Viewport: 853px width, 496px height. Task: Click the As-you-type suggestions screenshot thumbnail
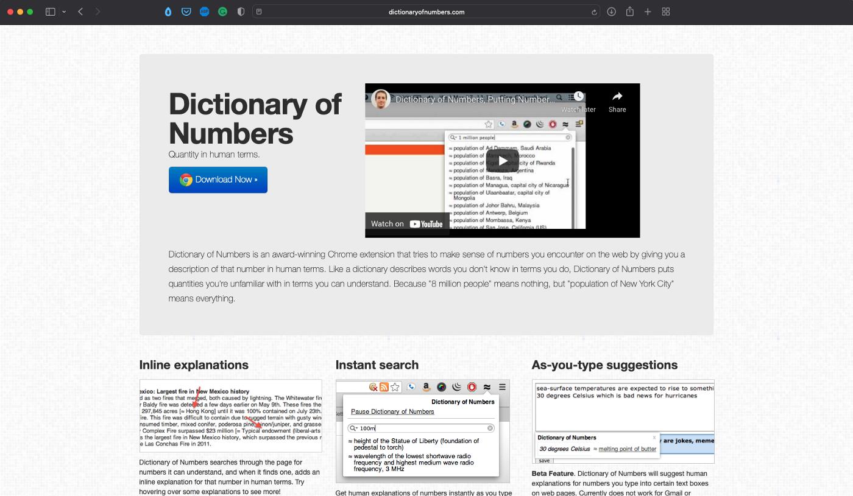coord(623,422)
